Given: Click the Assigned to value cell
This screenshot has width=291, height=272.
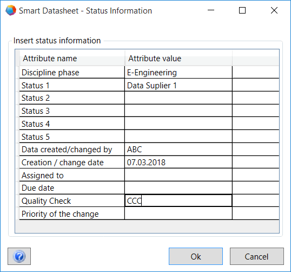Looking at the screenshot, I should pos(178,175).
